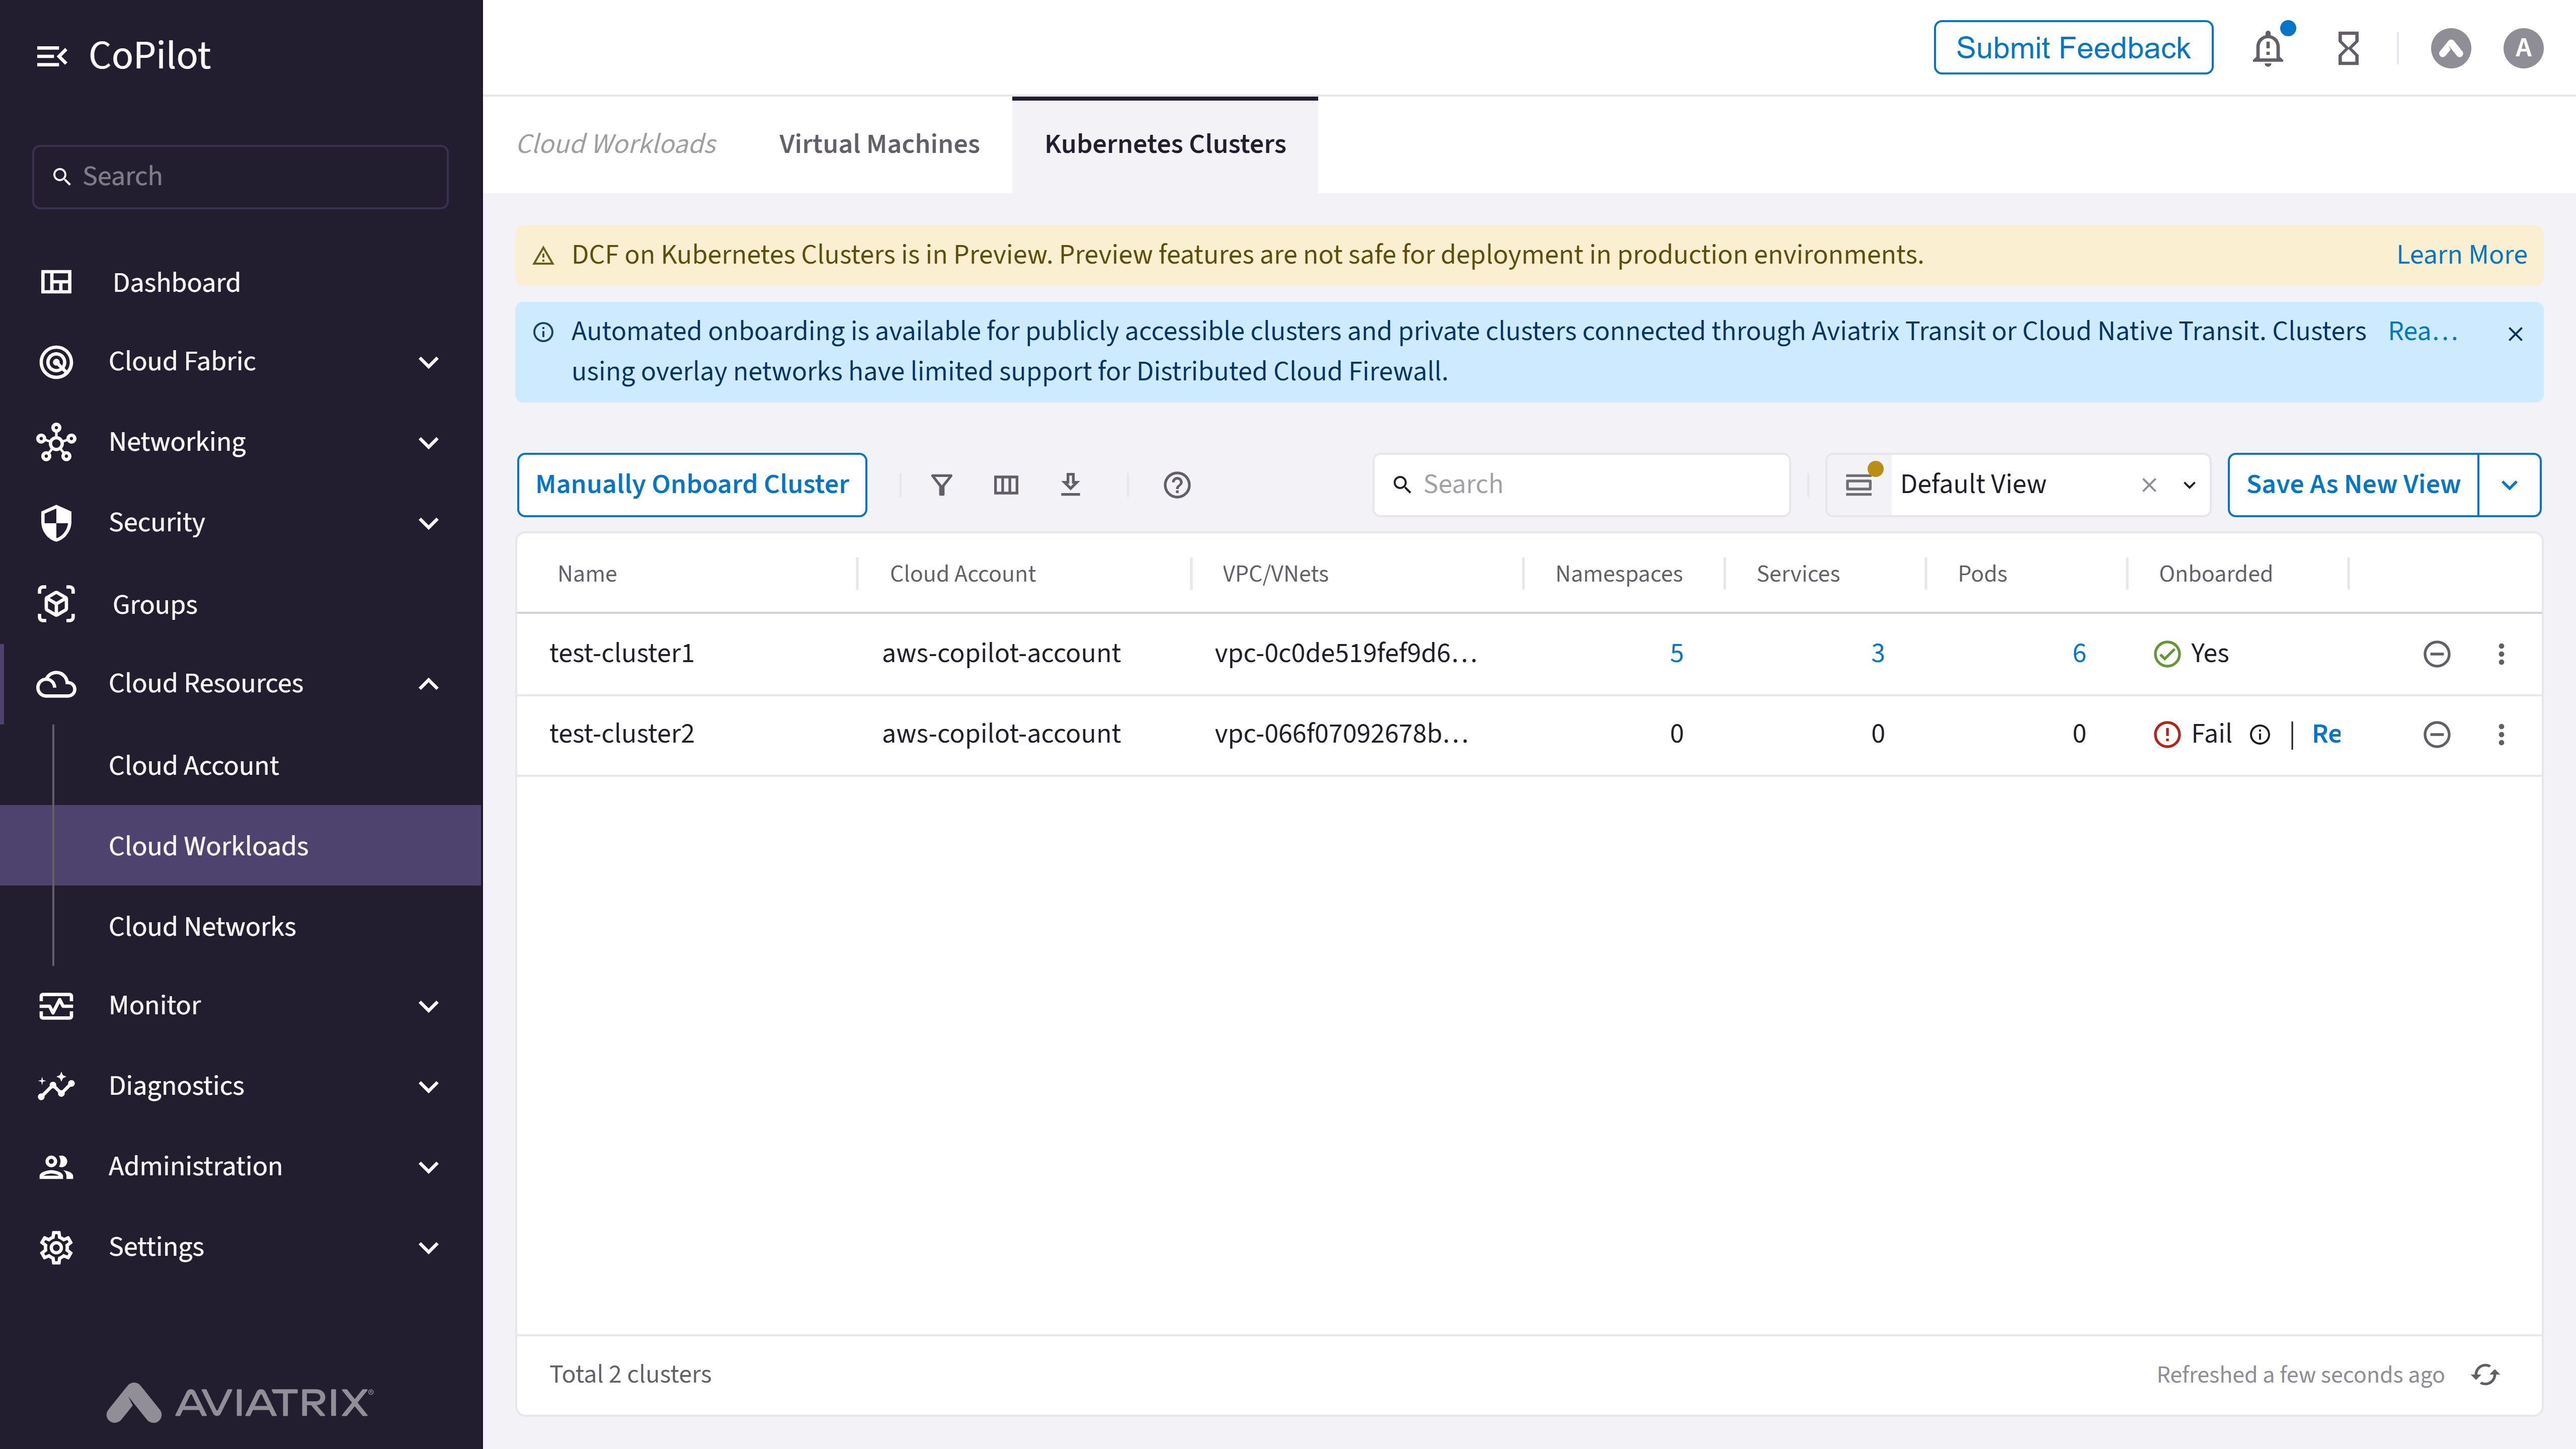Image resolution: width=2576 pixels, height=1449 pixels.
Task: Open the notifications bell
Action: [x=2268, y=48]
